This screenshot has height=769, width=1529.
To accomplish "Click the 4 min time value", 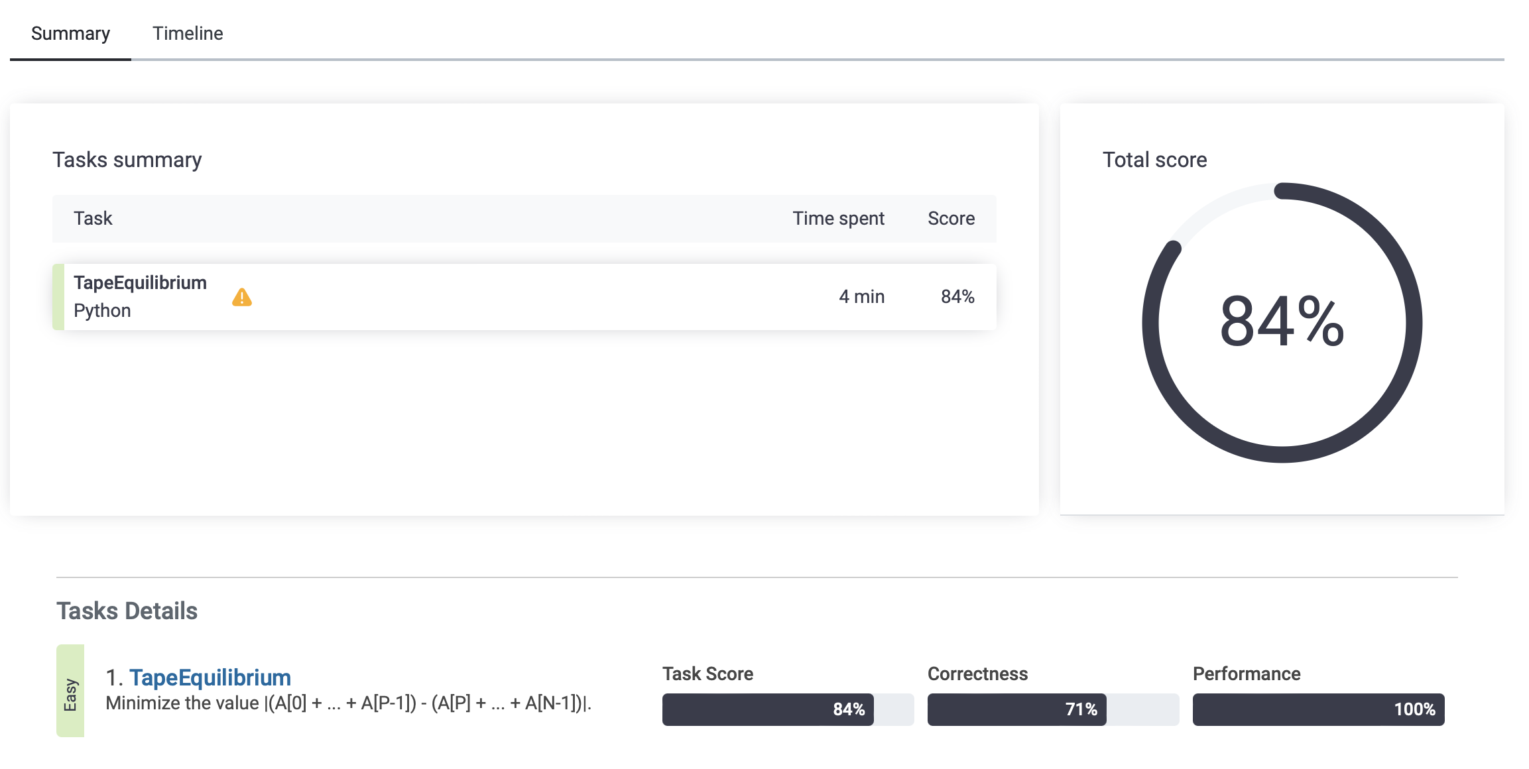I will coord(861,297).
